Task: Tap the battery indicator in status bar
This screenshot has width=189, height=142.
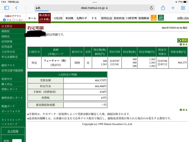Action: [186, 2]
